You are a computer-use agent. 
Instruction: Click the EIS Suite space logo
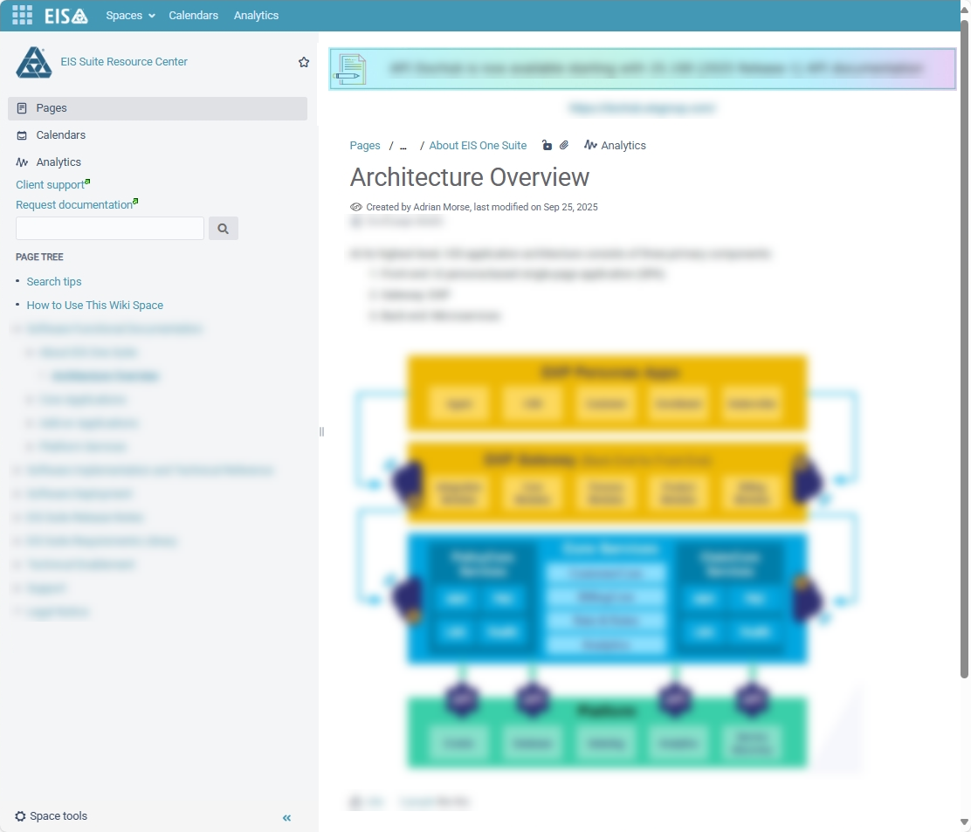(34, 62)
